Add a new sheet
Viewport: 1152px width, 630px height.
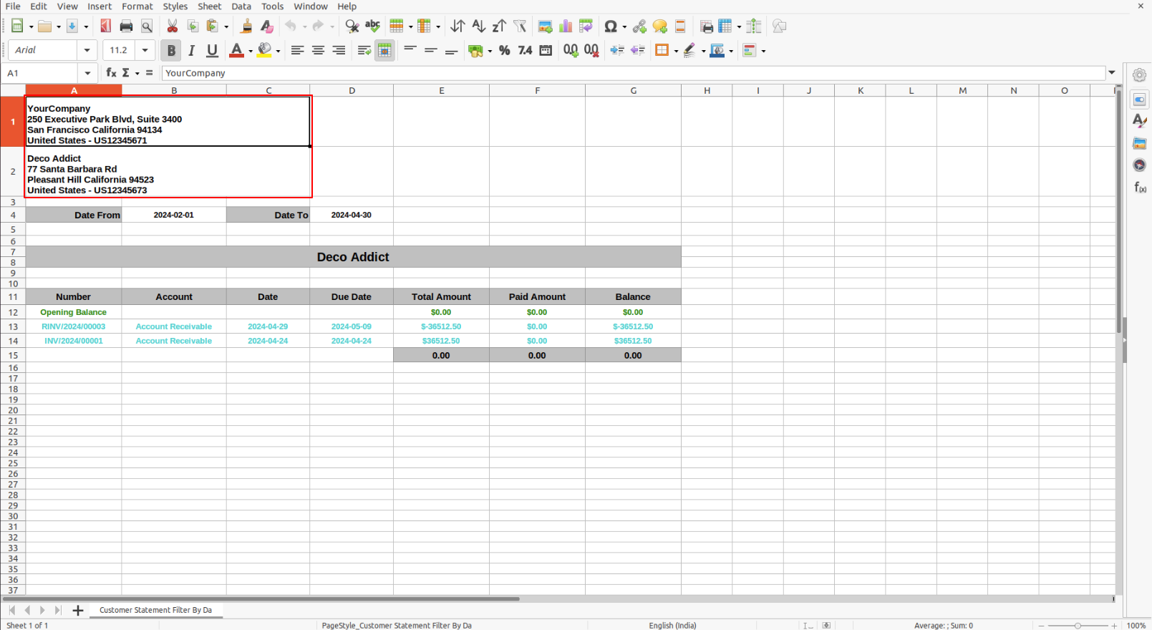tap(77, 610)
